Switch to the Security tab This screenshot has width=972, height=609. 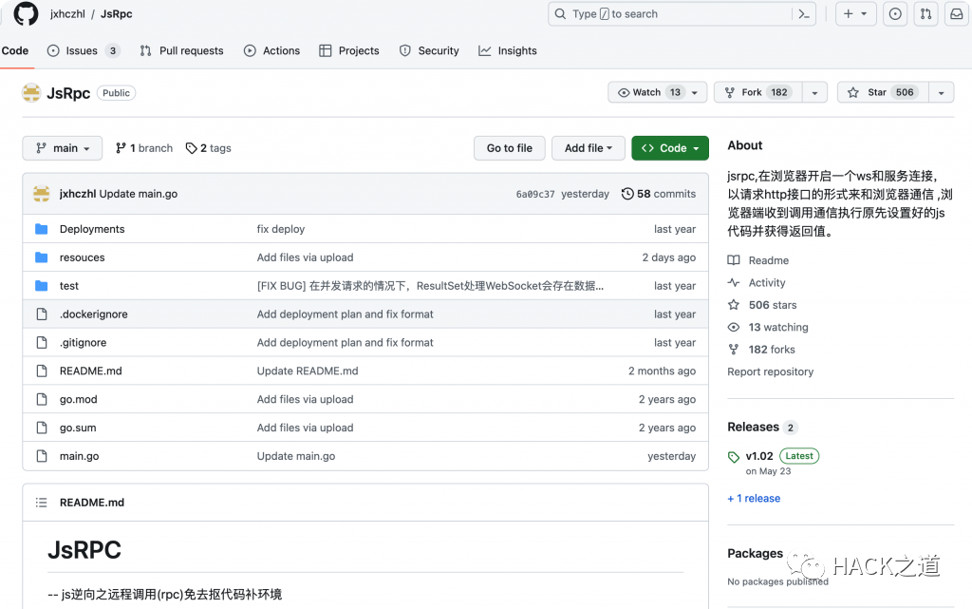pyautogui.click(x=429, y=51)
